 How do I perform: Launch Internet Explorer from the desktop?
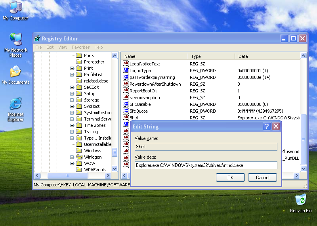(15, 109)
